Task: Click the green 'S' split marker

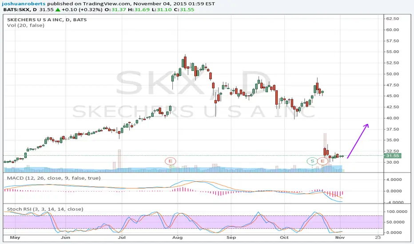Action: click(312, 161)
